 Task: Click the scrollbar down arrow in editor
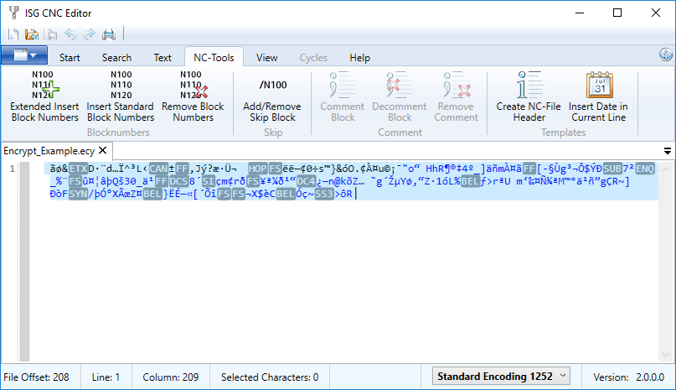click(666, 355)
